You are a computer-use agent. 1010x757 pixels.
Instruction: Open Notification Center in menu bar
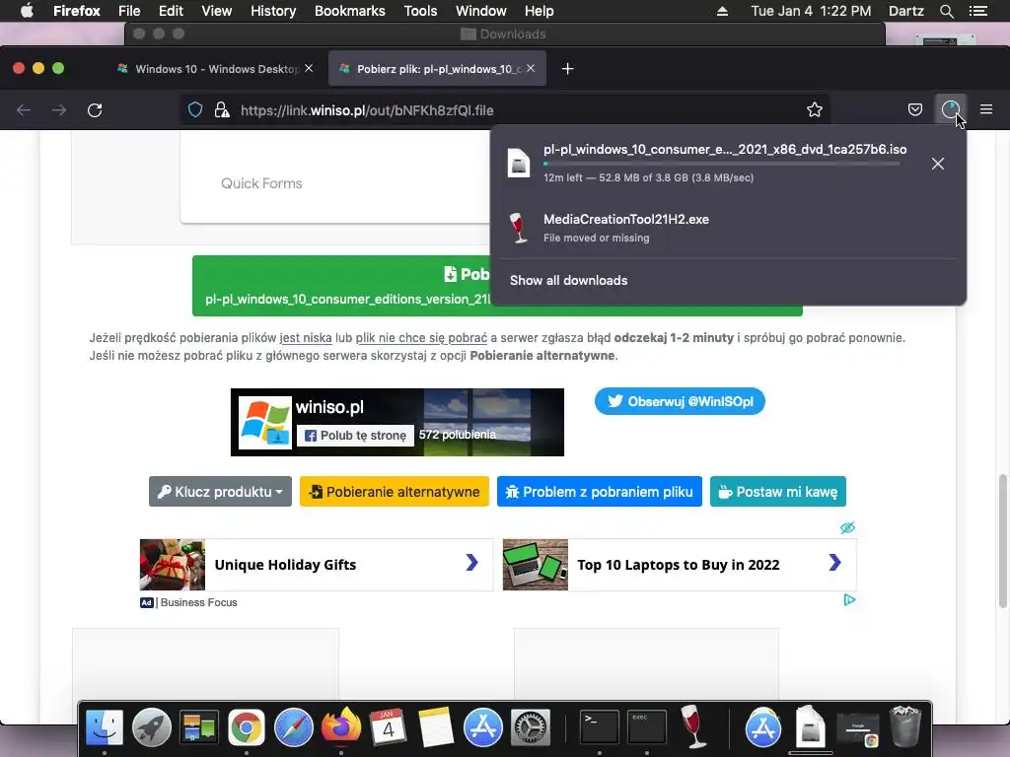[977, 11]
